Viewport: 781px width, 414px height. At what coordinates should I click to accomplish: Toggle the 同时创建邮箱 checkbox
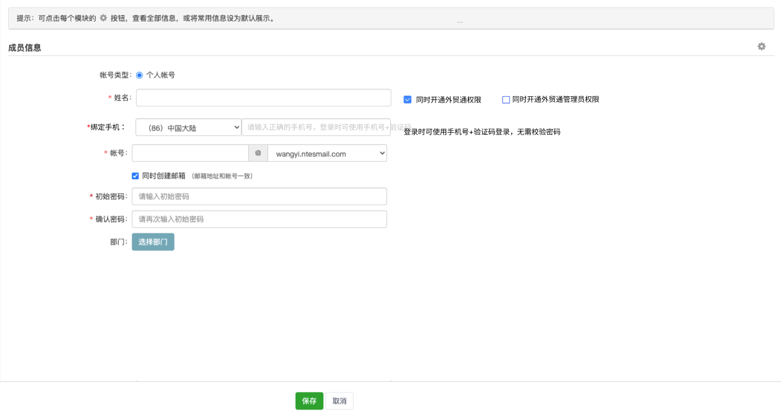click(x=136, y=176)
